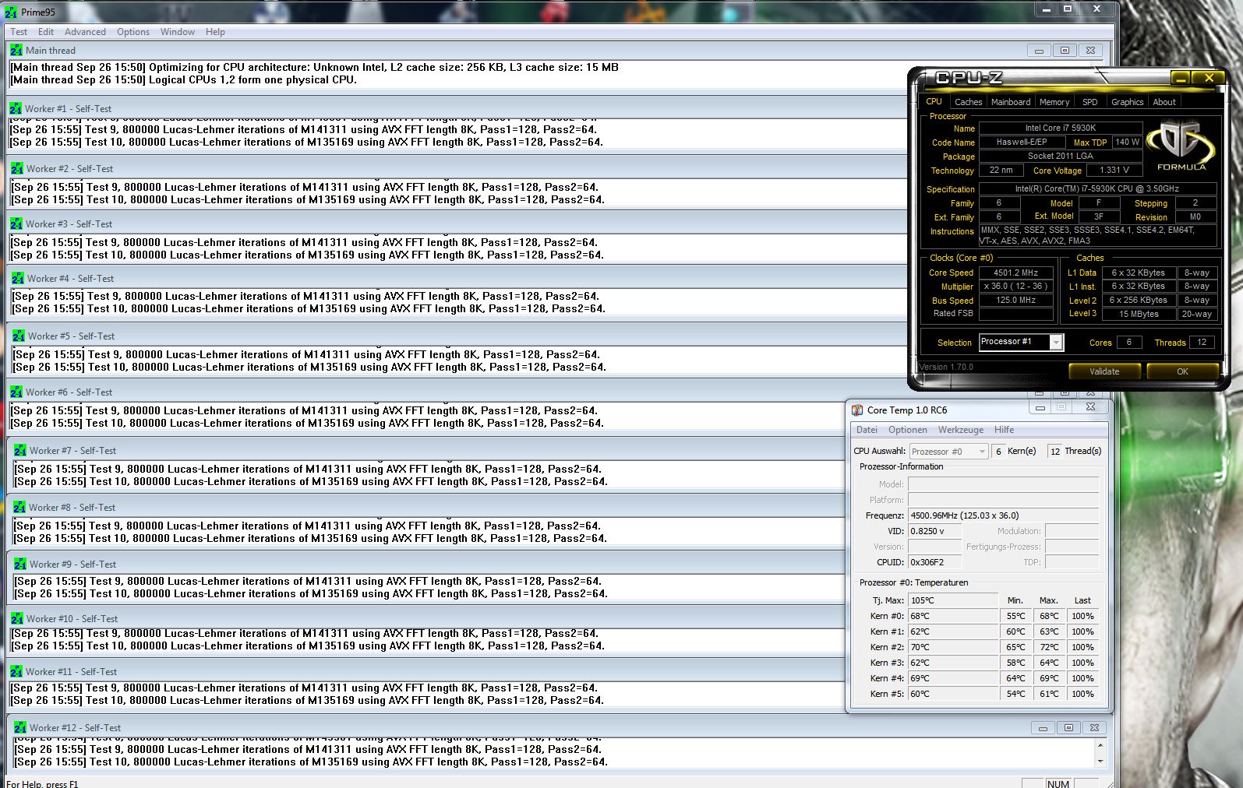Open the Options menu in Prime95
This screenshot has width=1243, height=788.
point(133,32)
